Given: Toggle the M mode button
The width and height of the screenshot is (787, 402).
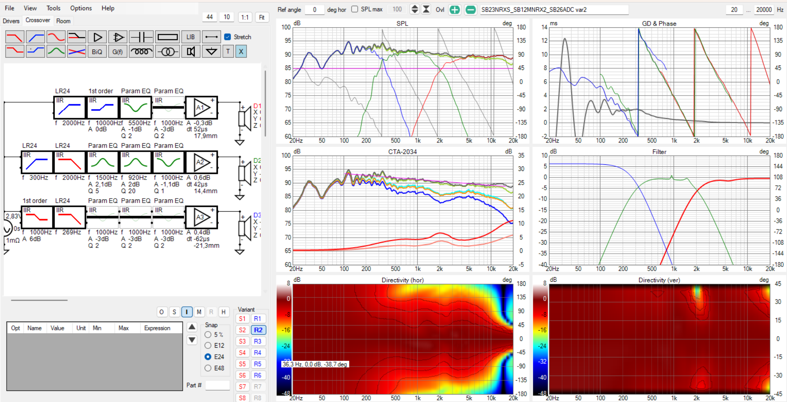Looking at the screenshot, I should pos(199,312).
